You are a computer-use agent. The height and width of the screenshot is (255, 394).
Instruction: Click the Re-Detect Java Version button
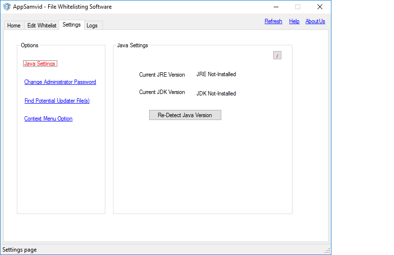pyautogui.click(x=185, y=115)
